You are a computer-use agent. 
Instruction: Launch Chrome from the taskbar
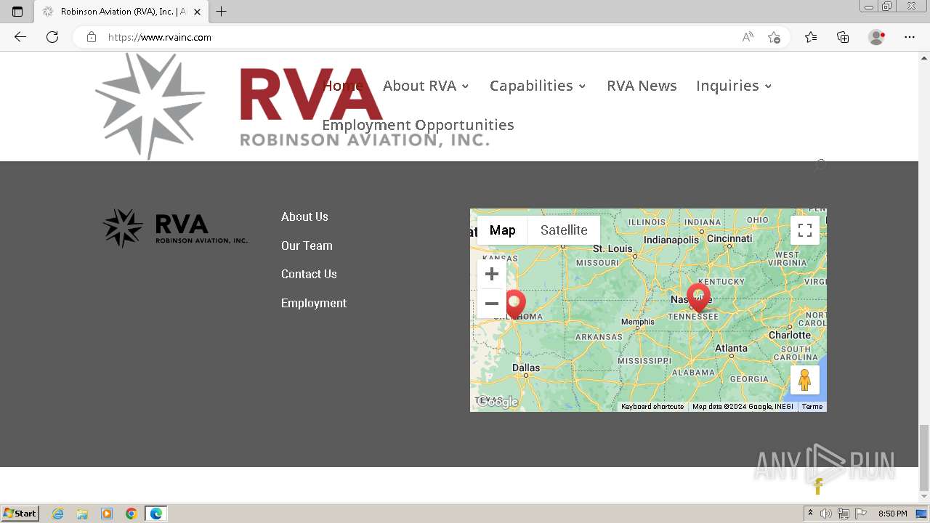(131, 514)
